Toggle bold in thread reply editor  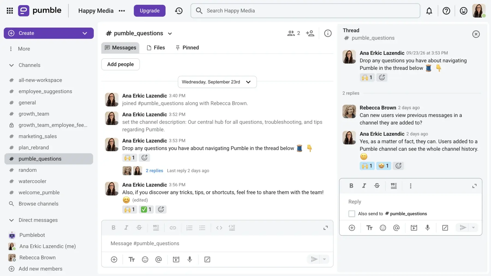point(351,186)
